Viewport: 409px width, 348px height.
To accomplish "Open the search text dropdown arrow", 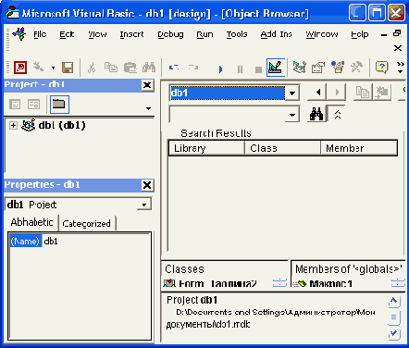I will point(291,115).
